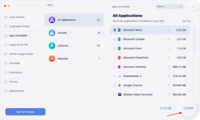Check the Microsoft Outlook checkbox
Screen dimensions: 200x120
115,39
